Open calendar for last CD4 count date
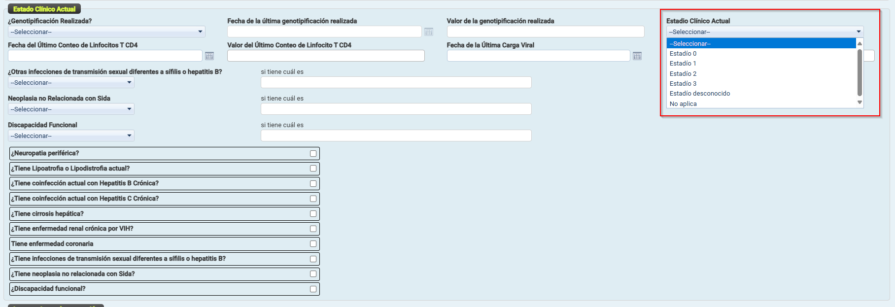This screenshot has height=307, width=895. point(209,56)
